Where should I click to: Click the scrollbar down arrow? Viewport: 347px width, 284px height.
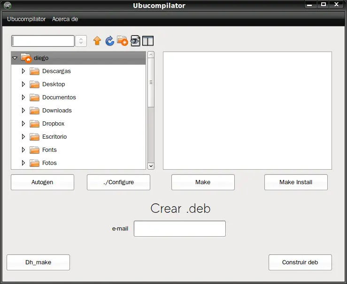tap(151, 166)
